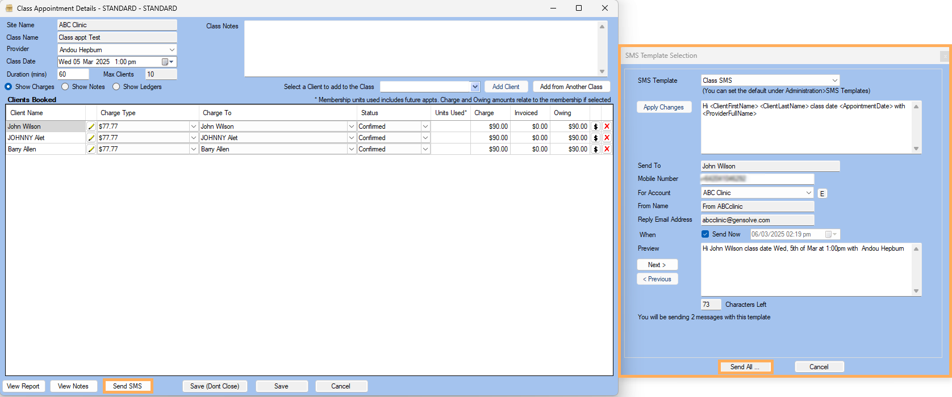Click the Class Name field
Screen dimensions: 952x397
pos(117,37)
